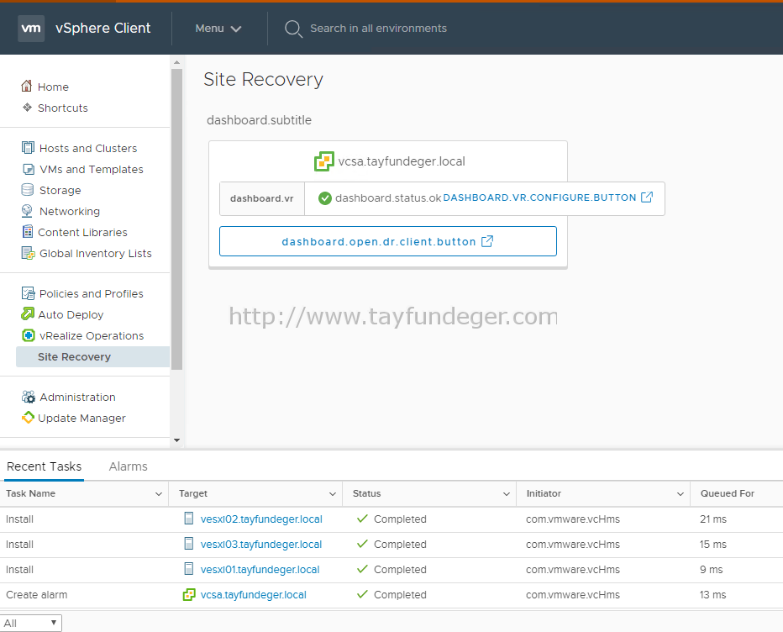Click the VMware vm logo icon
Viewport: 783px width, 632px height.
pos(31,29)
